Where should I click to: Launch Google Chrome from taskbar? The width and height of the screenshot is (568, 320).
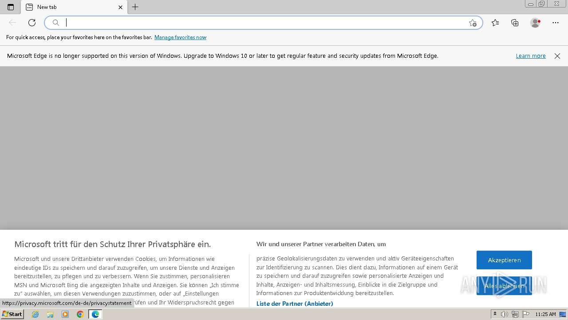click(80, 314)
